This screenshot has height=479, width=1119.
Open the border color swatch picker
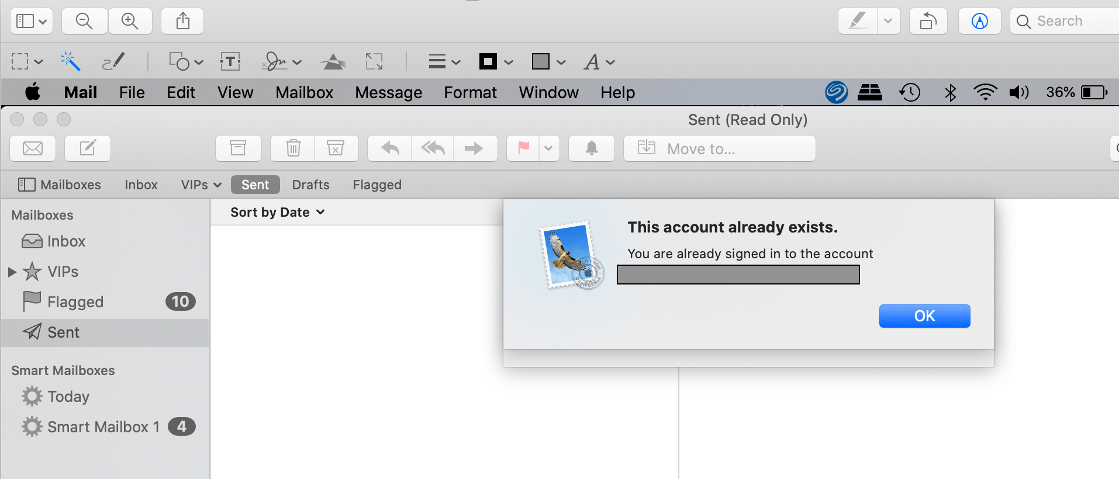click(496, 61)
